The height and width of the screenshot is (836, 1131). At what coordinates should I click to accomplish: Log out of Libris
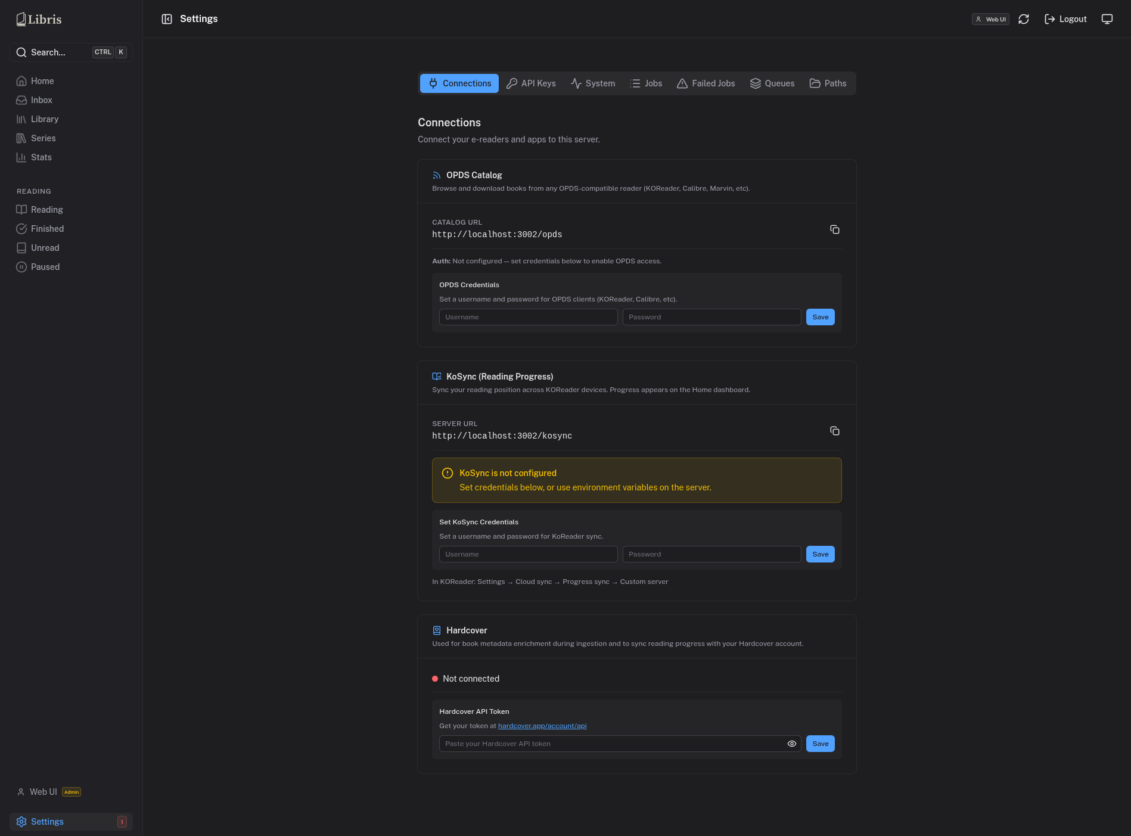[1065, 19]
